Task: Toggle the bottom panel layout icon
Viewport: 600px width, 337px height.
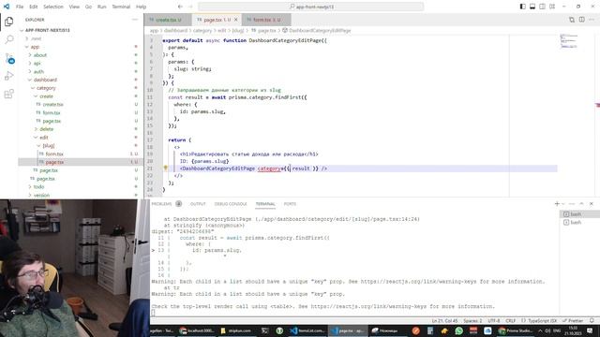Action: pos(532,7)
